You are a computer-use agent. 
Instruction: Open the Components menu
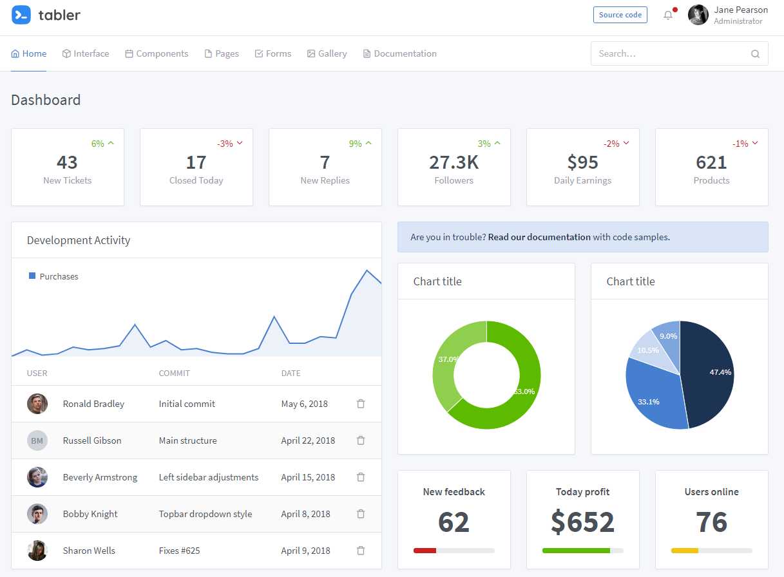(x=157, y=53)
